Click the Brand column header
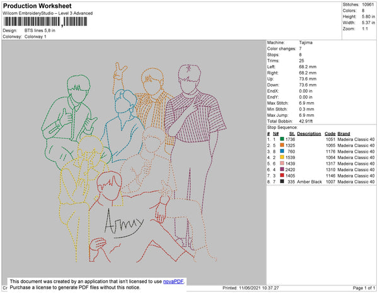This screenshot has height=293, width=378. (343, 134)
